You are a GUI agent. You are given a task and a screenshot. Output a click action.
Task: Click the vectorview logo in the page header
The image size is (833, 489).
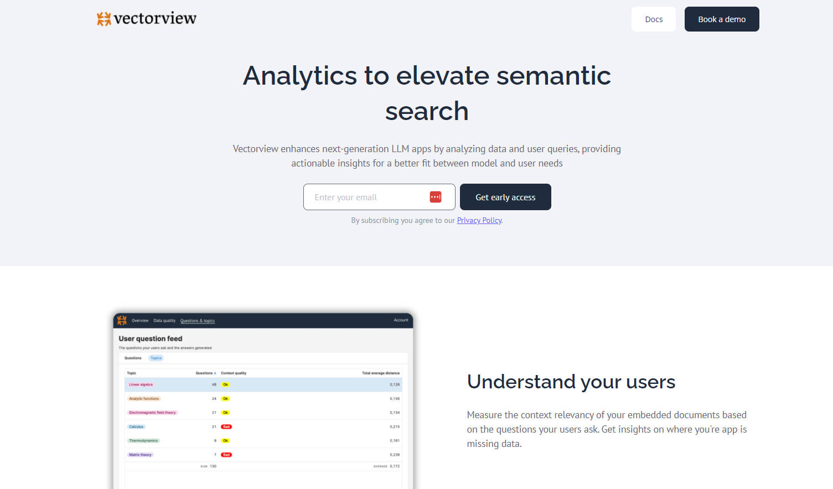pos(146,18)
